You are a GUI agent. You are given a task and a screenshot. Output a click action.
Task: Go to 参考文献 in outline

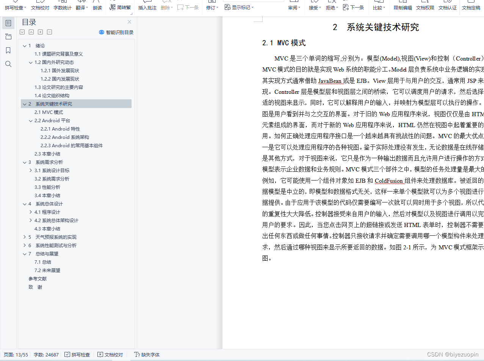coord(38,279)
